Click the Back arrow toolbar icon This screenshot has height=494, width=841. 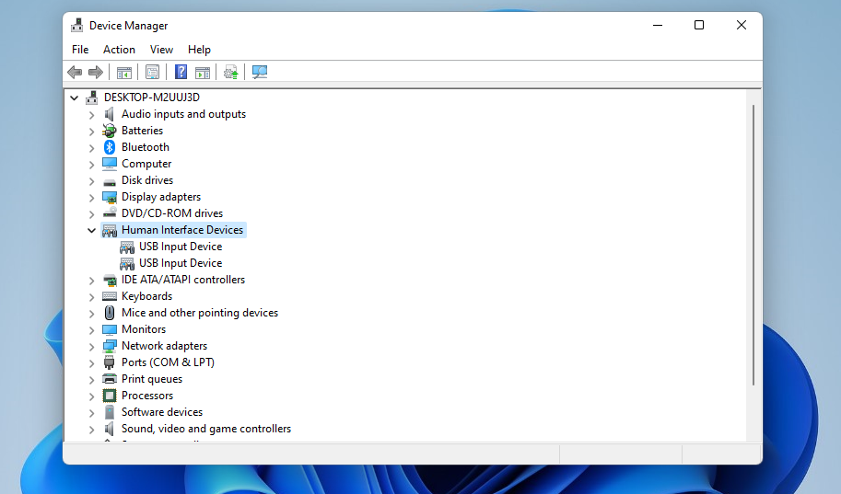[75, 72]
